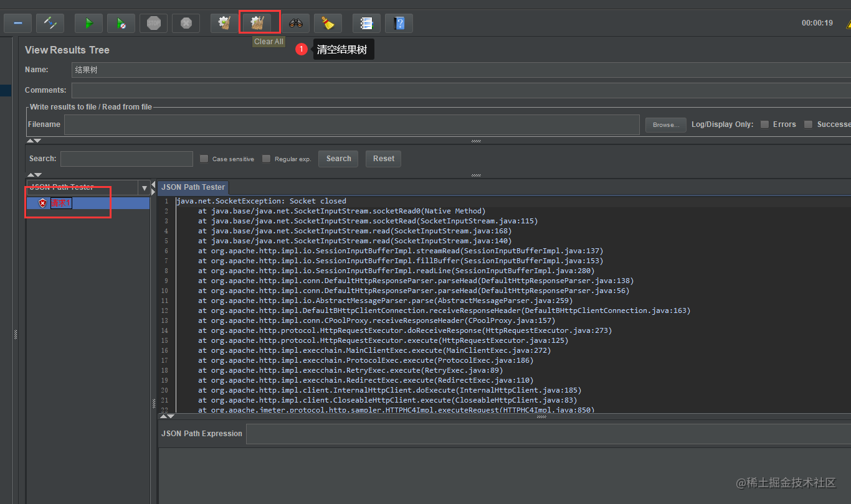Viewport: 851px width, 504px height.
Task: Click the Shutdown round X icon
Action: 186,24
